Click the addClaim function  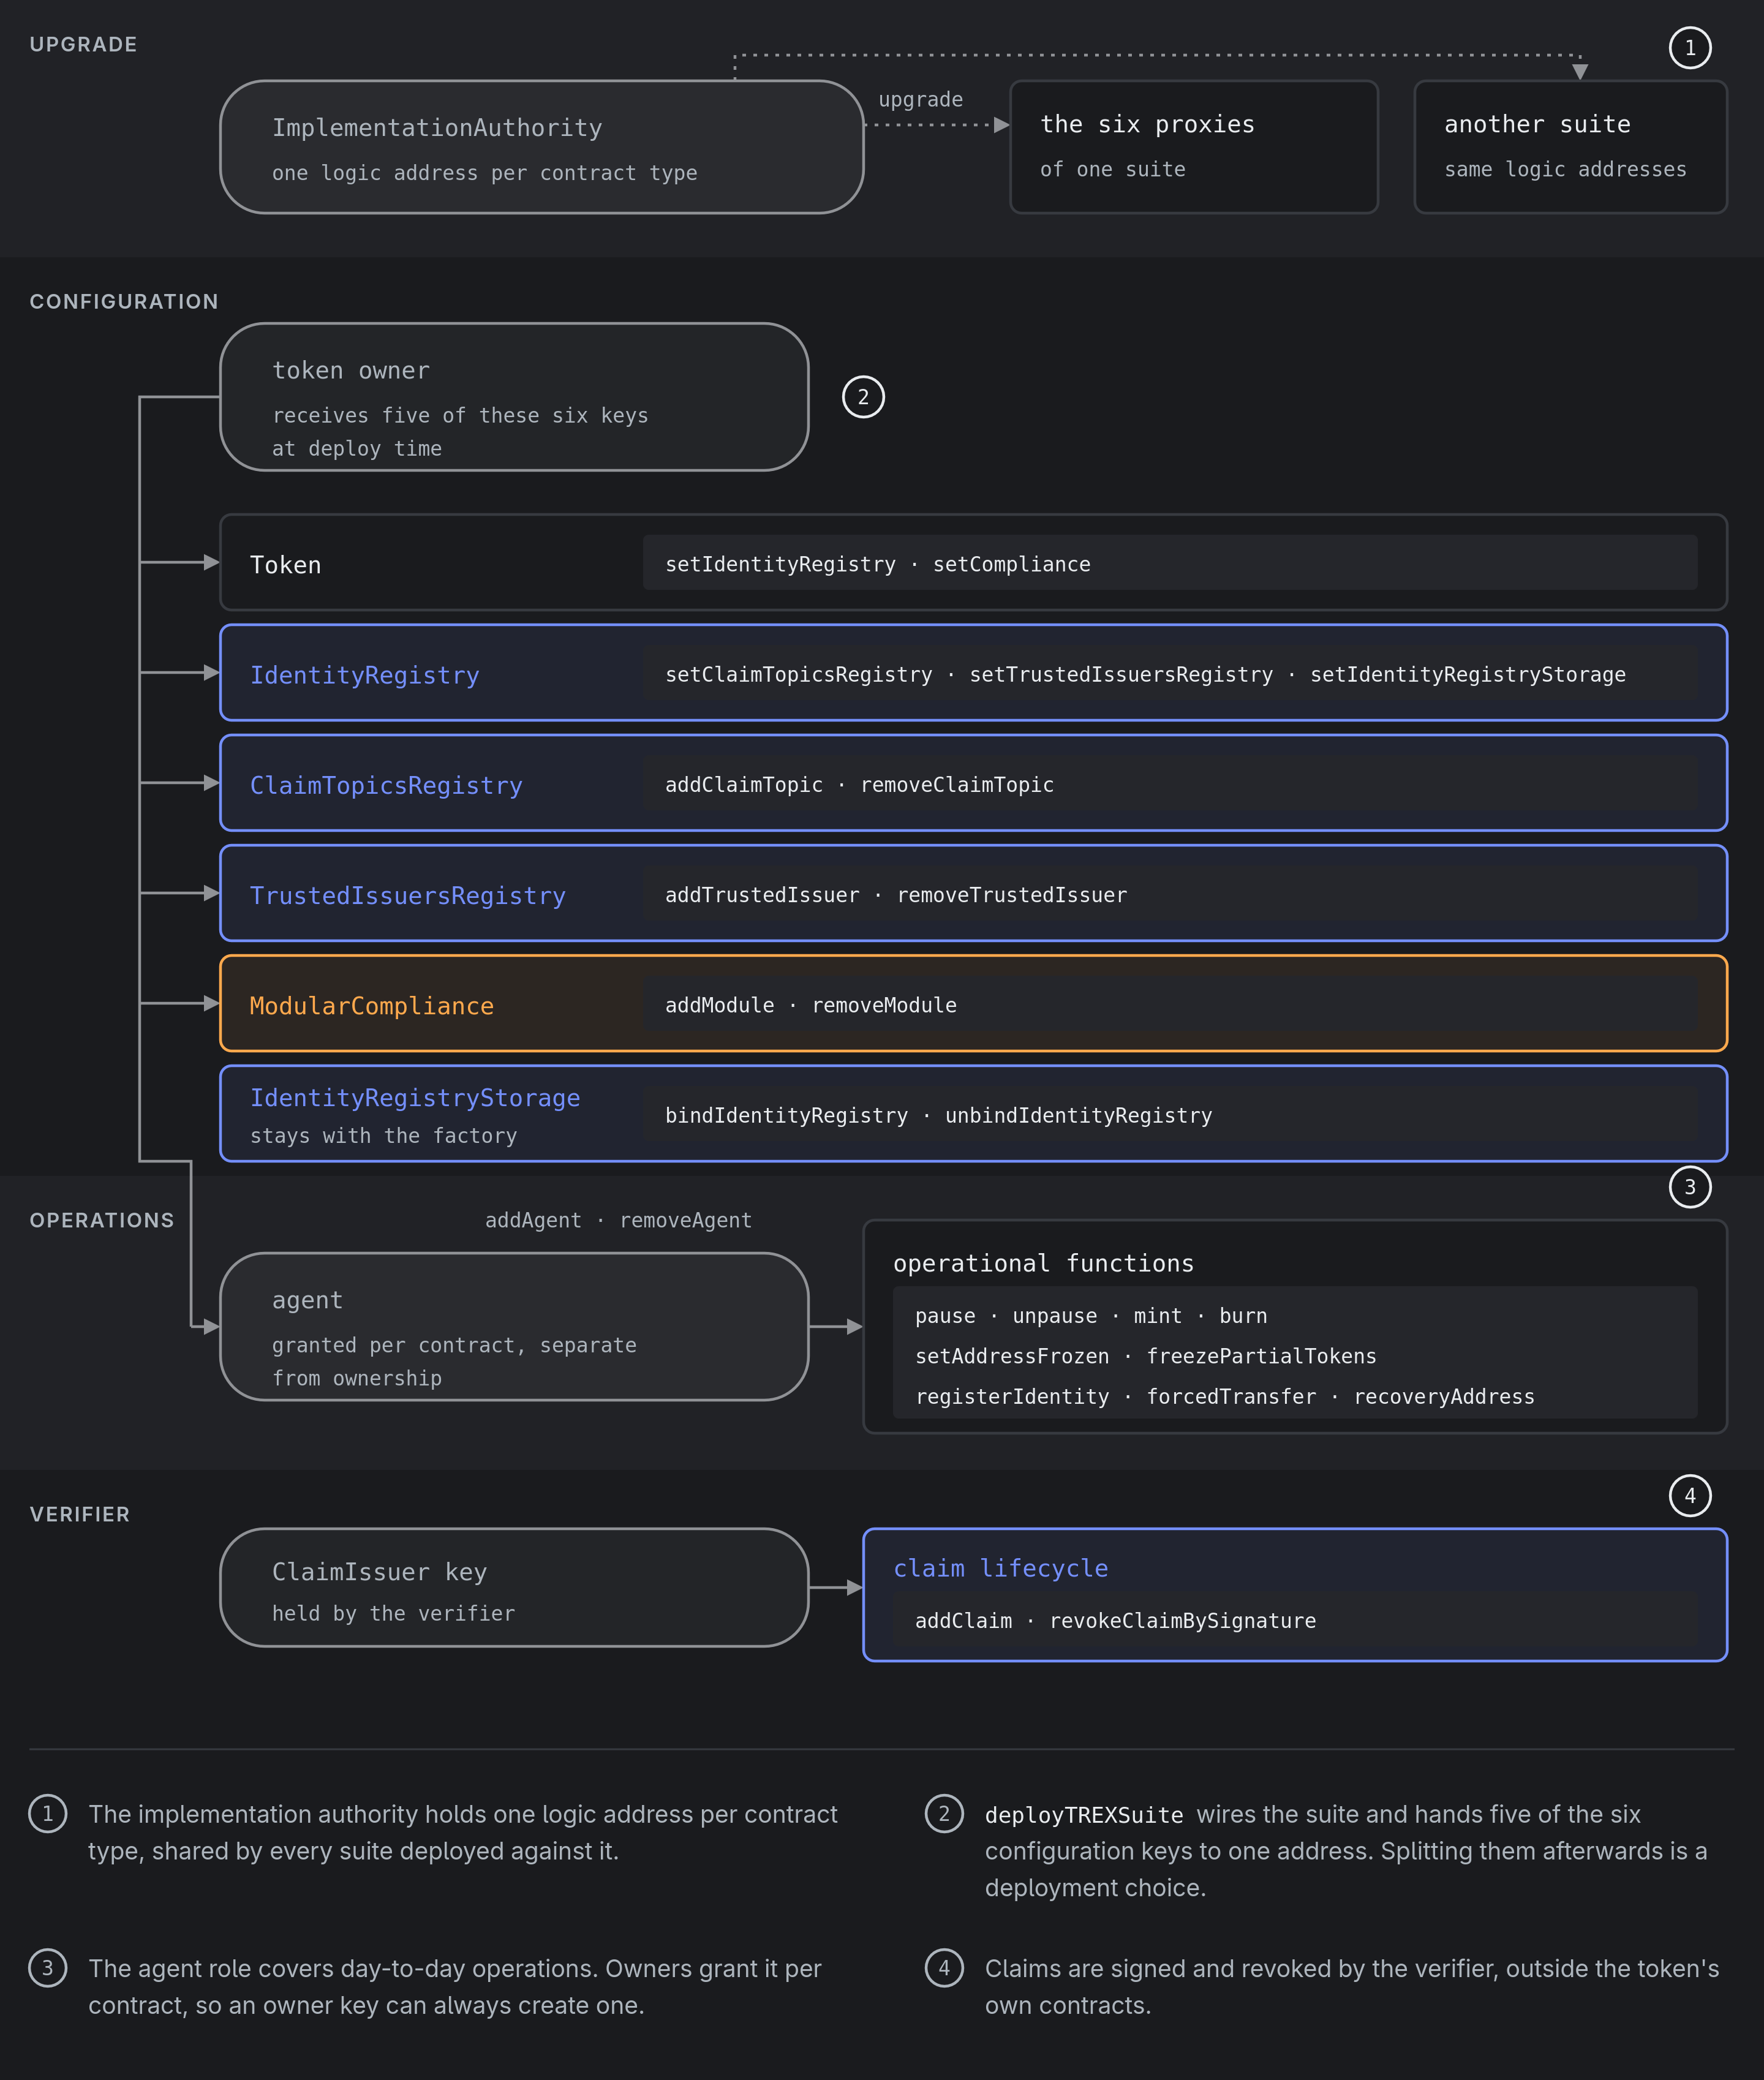pos(963,1620)
